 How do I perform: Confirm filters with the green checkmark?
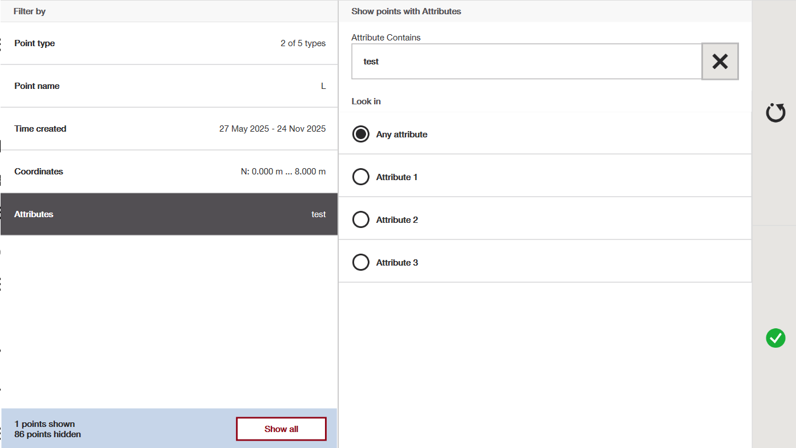(775, 338)
